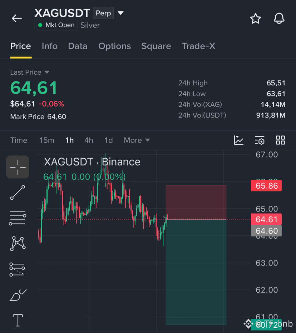Switch to the Info tab

pos(49,46)
